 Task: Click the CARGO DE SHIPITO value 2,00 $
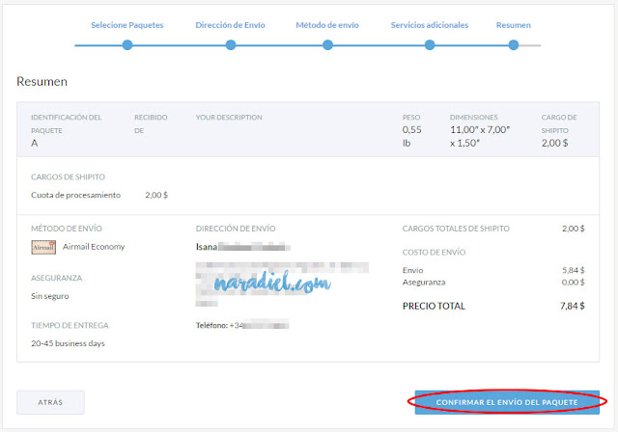pyautogui.click(x=554, y=143)
